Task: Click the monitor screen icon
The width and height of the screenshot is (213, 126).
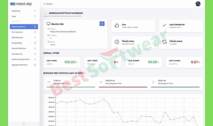Action: click(x=49, y=24)
